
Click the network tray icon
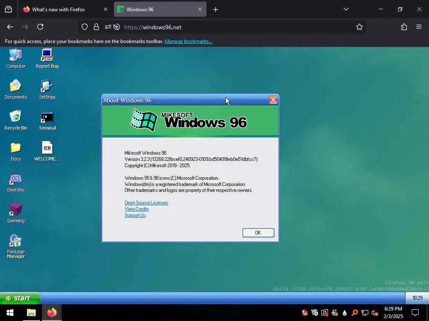click(365, 313)
